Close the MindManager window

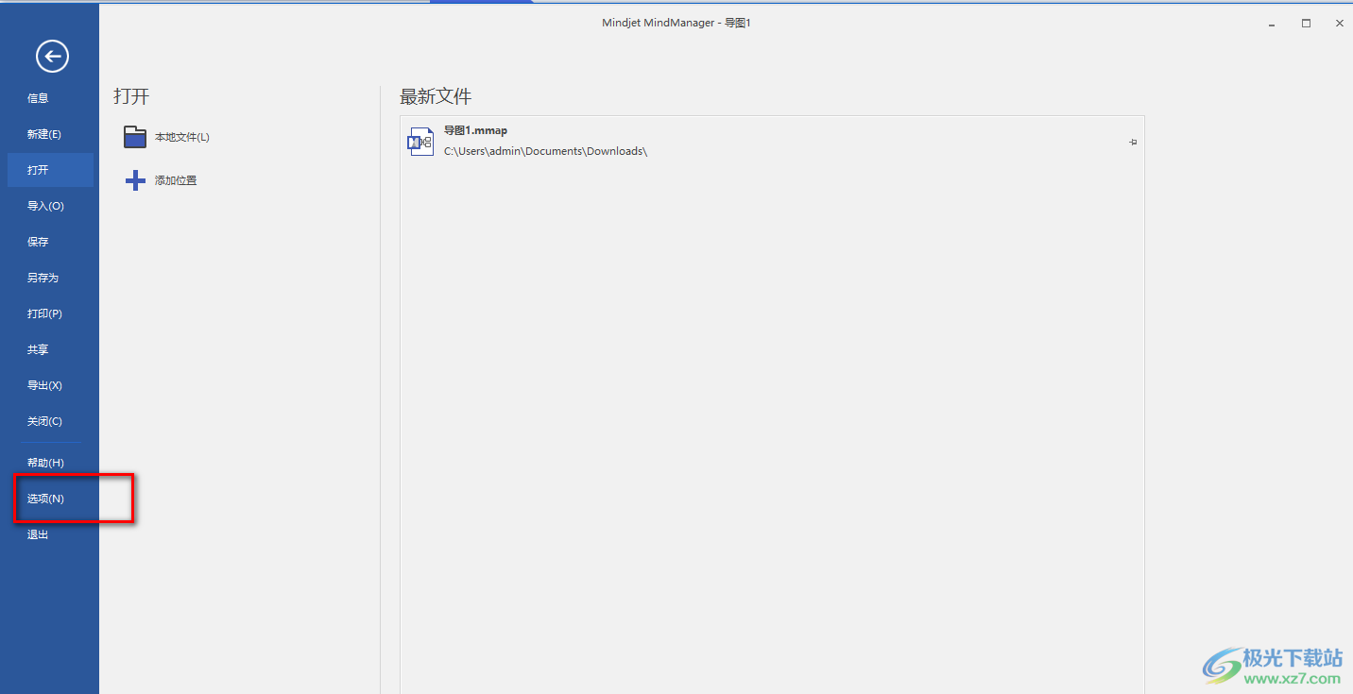point(1339,24)
